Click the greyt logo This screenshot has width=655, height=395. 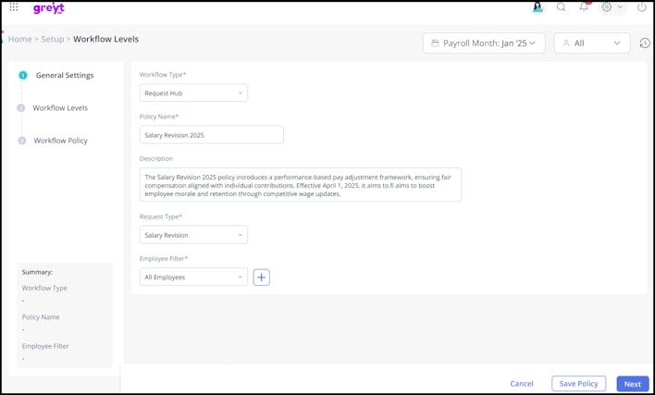pos(49,8)
